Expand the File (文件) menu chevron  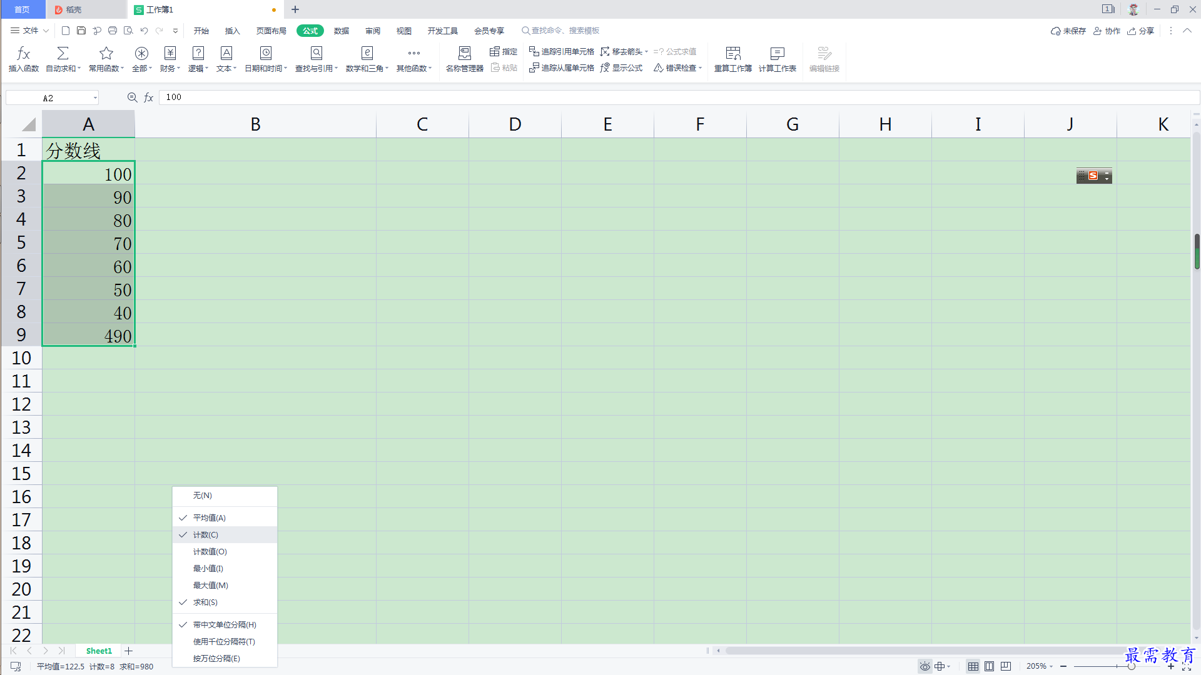click(46, 31)
